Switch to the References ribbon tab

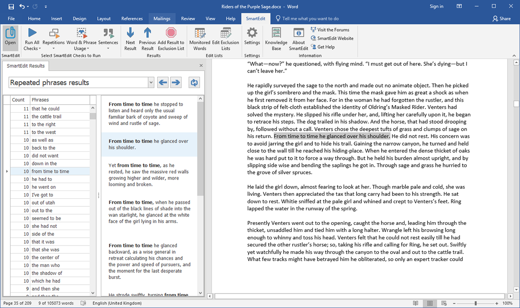click(x=132, y=18)
